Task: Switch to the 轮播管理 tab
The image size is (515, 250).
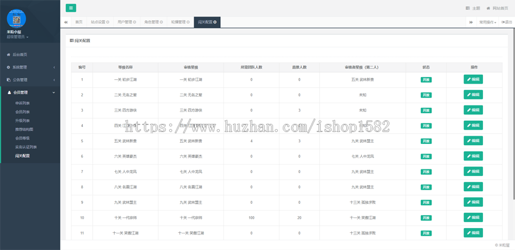Action: pyautogui.click(x=178, y=23)
